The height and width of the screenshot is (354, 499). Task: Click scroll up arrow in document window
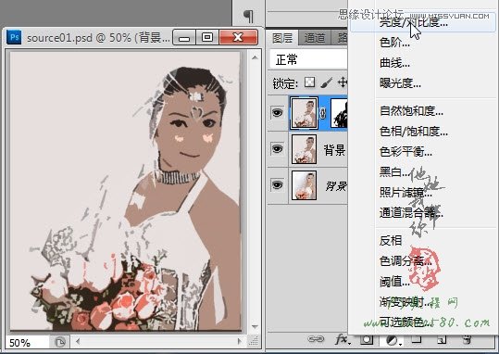click(x=255, y=57)
